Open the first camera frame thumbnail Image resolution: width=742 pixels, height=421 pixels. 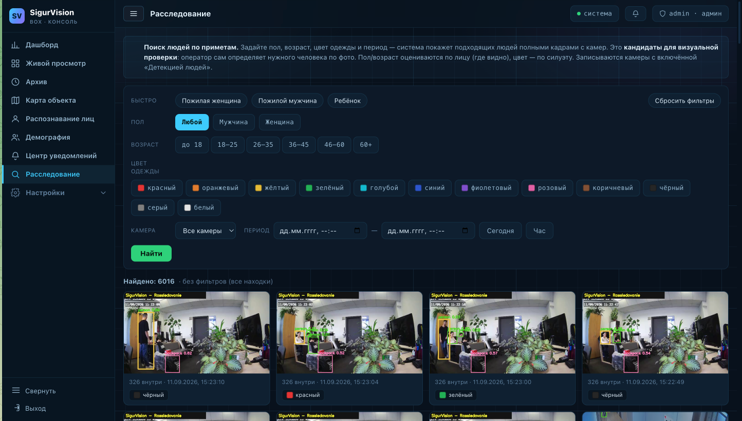tap(196, 333)
